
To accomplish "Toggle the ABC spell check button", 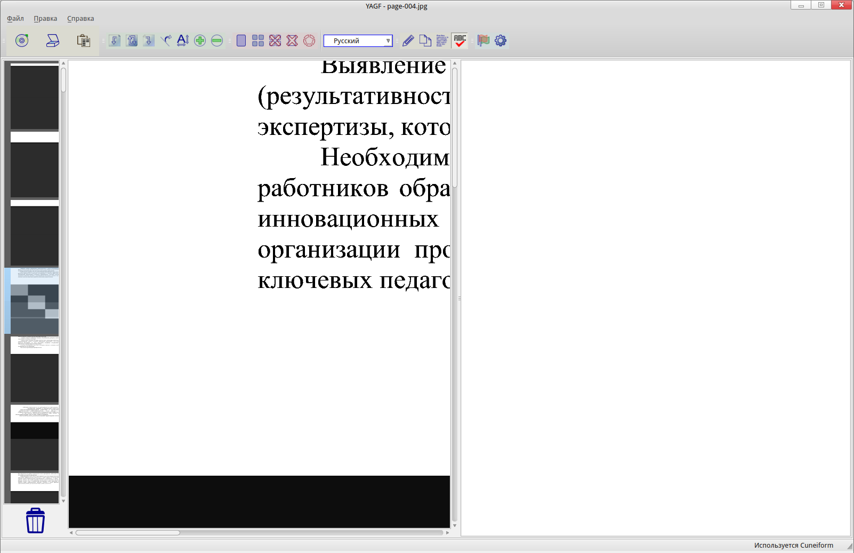I will click(x=460, y=41).
